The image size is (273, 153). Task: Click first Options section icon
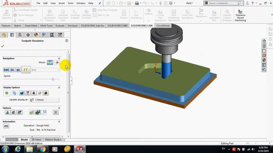(8, 112)
